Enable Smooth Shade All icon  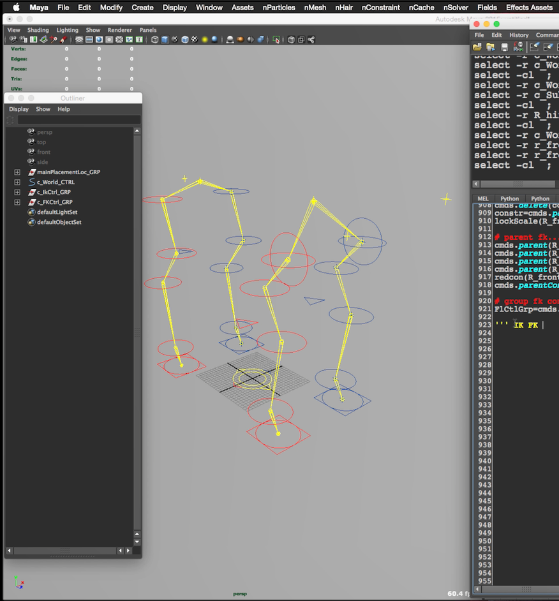[165, 40]
